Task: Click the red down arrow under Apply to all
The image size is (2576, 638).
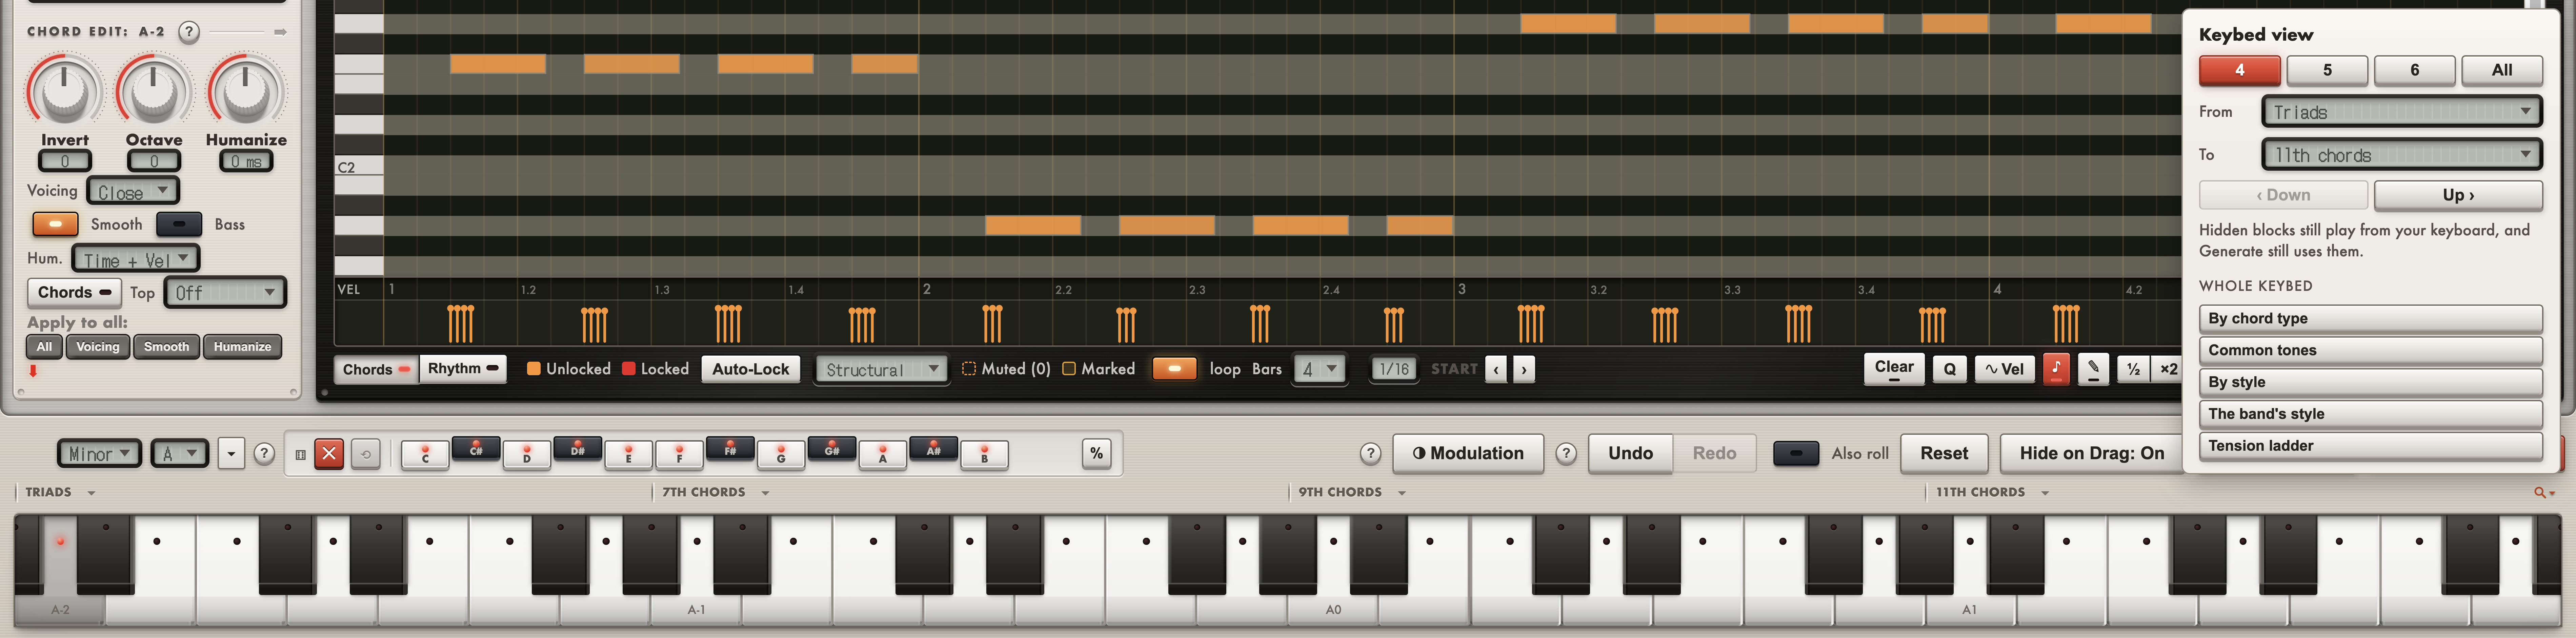Action: [x=33, y=370]
